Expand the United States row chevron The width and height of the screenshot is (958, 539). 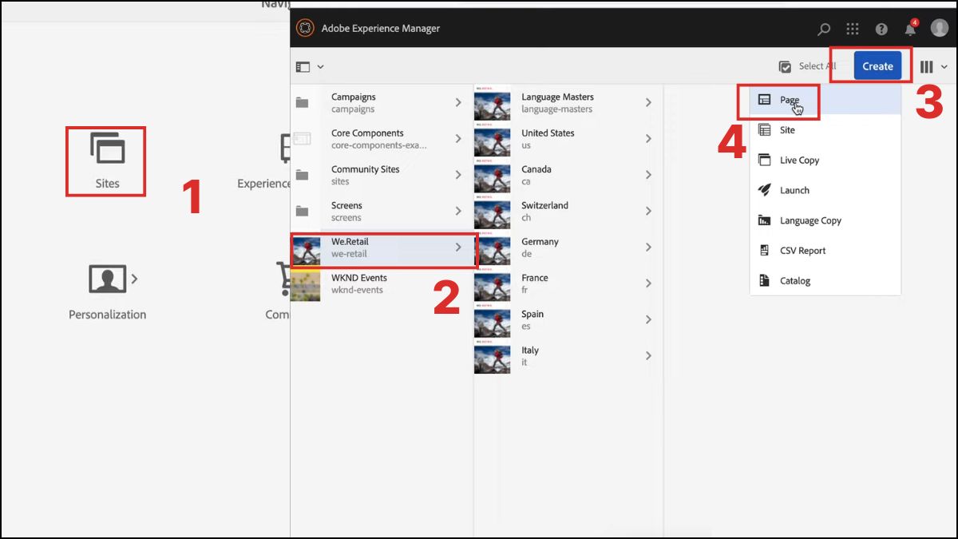tap(648, 139)
